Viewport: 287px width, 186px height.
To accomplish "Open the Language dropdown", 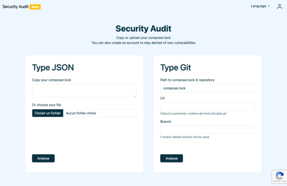I will tap(260, 6).
